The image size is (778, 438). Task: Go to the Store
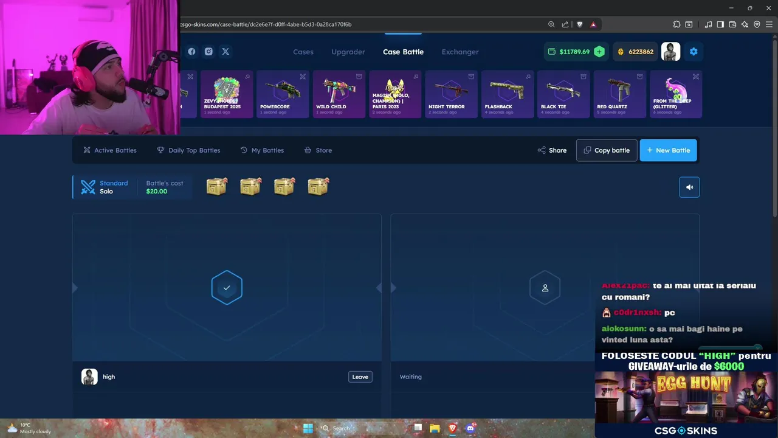(318, 150)
